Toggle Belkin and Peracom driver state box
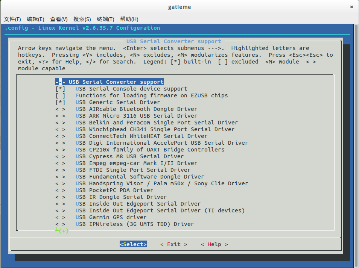The width and height of the screenshot is (359, 268). point(60,123)
